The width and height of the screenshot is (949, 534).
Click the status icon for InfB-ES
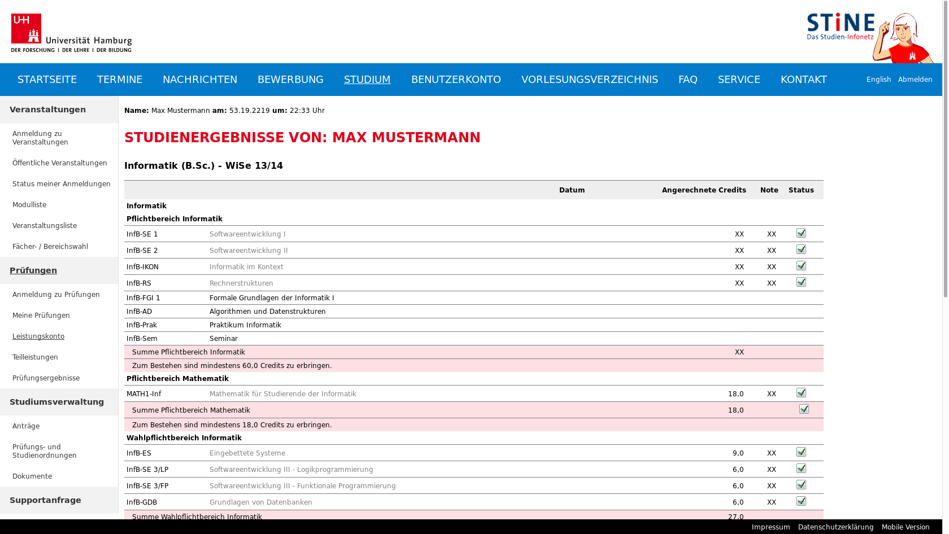(801, 452)
